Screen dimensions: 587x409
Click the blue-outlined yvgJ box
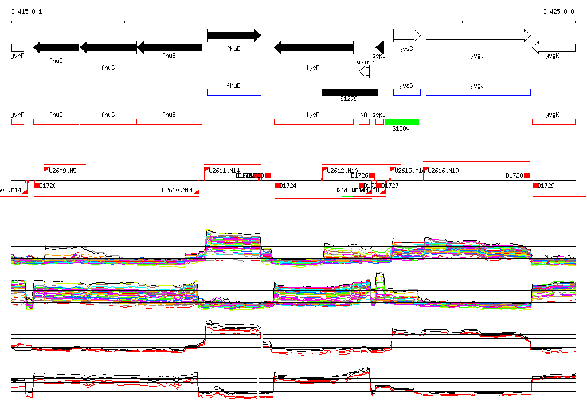478,92
